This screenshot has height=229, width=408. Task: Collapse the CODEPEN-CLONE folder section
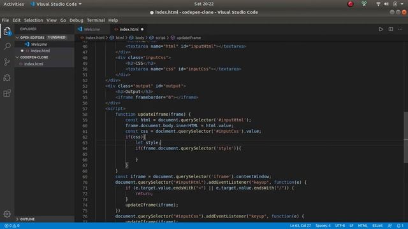click(17, 57)
